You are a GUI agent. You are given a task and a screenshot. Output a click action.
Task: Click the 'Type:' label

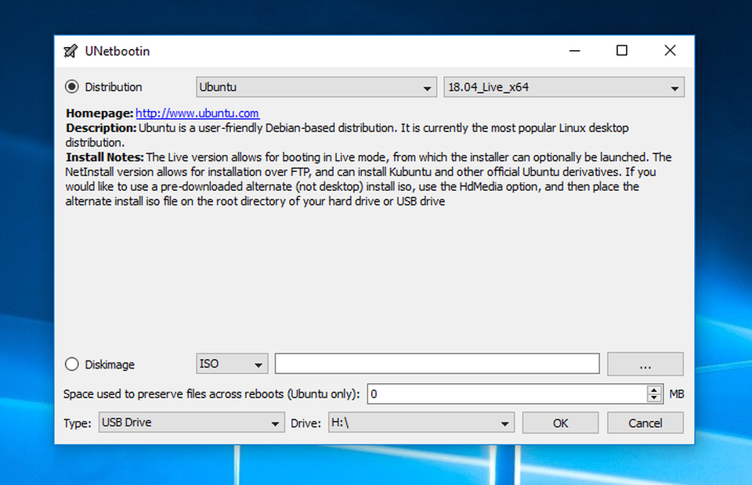tap(78, 423)
